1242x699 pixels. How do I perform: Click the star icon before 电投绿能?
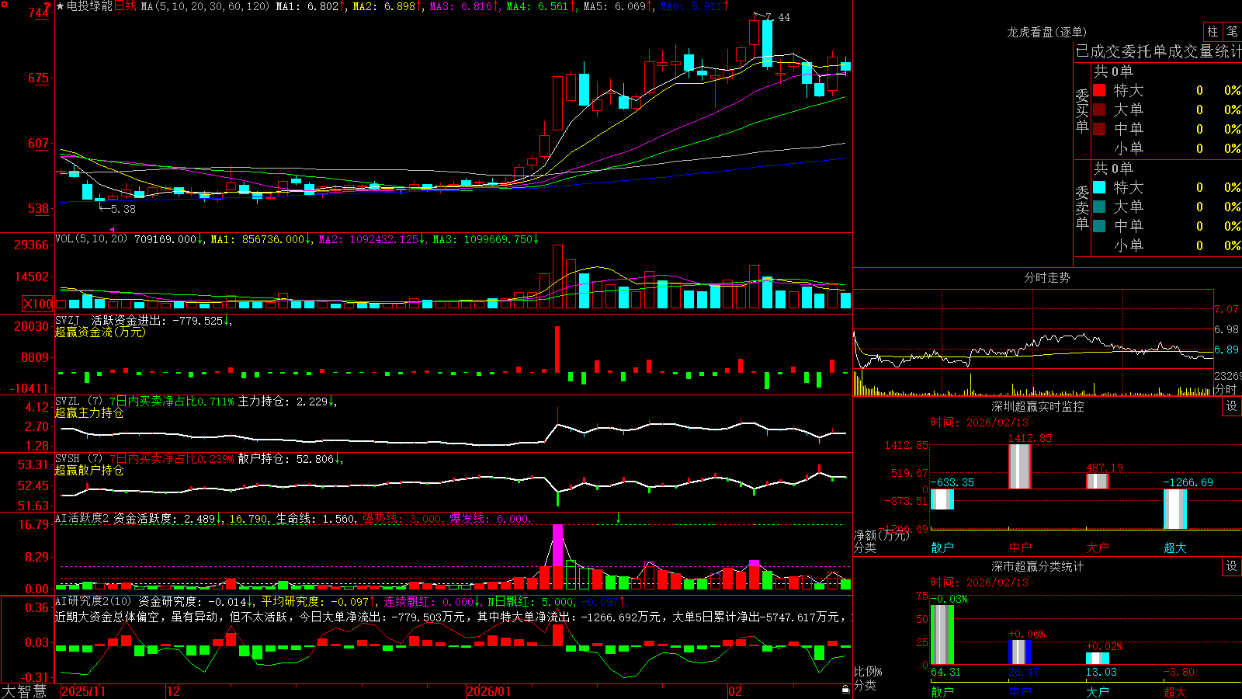tap(60, 6)
